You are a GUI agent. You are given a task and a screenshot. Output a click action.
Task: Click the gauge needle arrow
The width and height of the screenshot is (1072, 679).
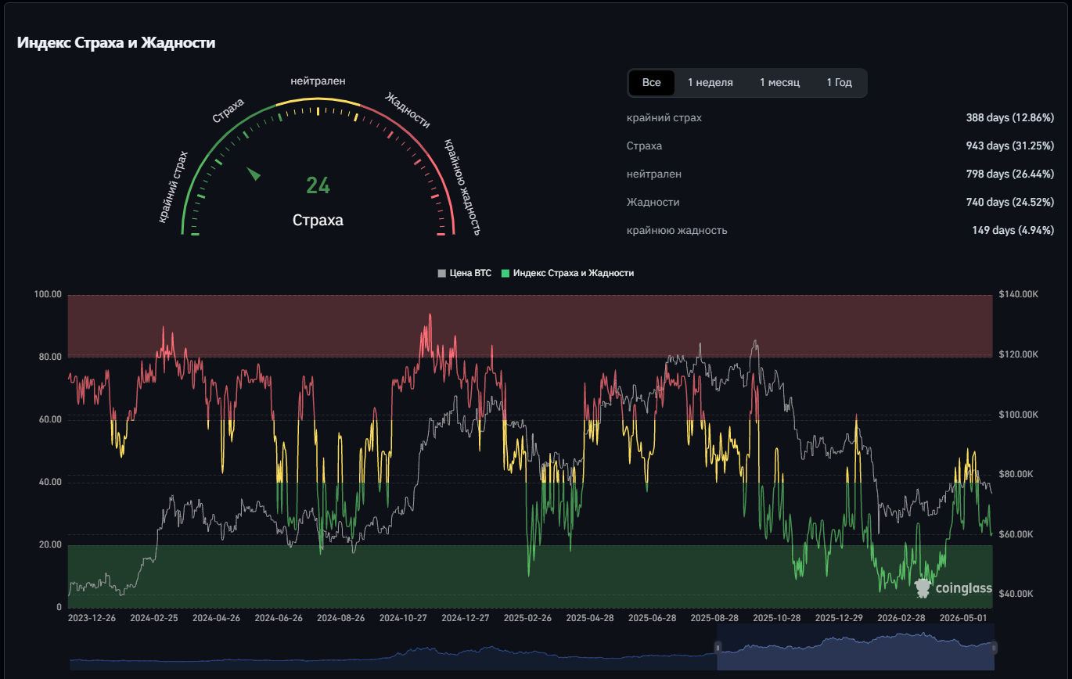tap(254, 174)
